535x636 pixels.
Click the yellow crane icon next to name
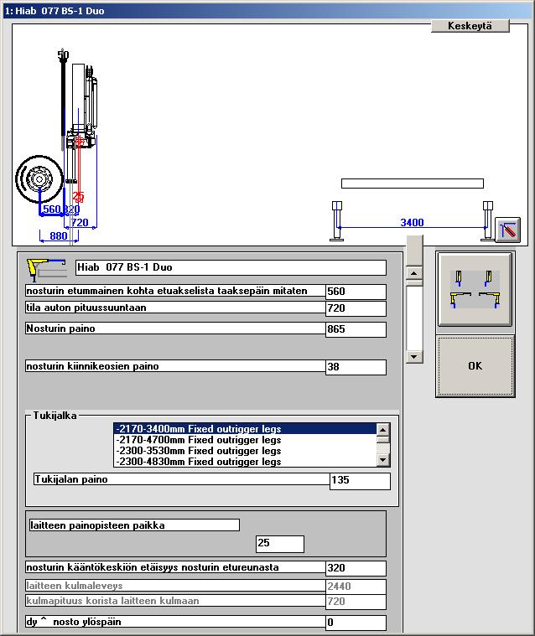(47, 269)
